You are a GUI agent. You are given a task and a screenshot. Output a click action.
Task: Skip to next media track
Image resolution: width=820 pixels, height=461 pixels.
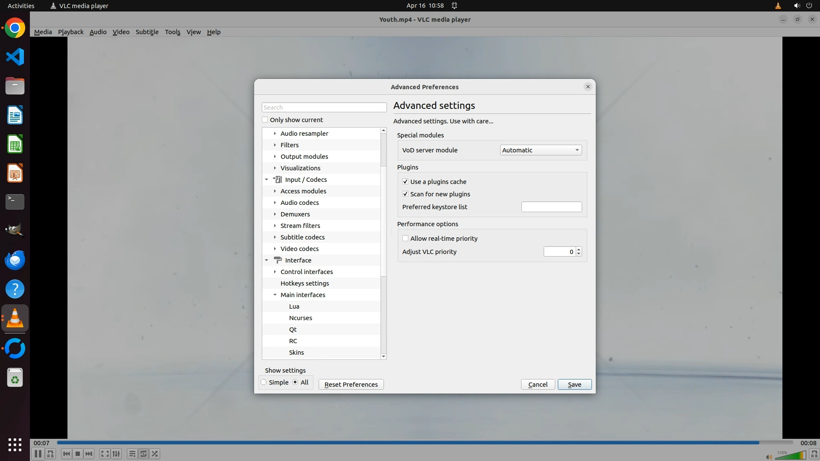[x=89, y=454]
